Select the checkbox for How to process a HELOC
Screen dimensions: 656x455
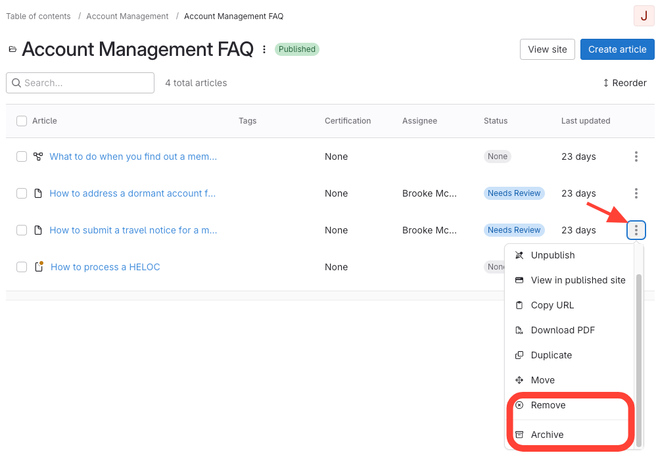coord(22,267)
